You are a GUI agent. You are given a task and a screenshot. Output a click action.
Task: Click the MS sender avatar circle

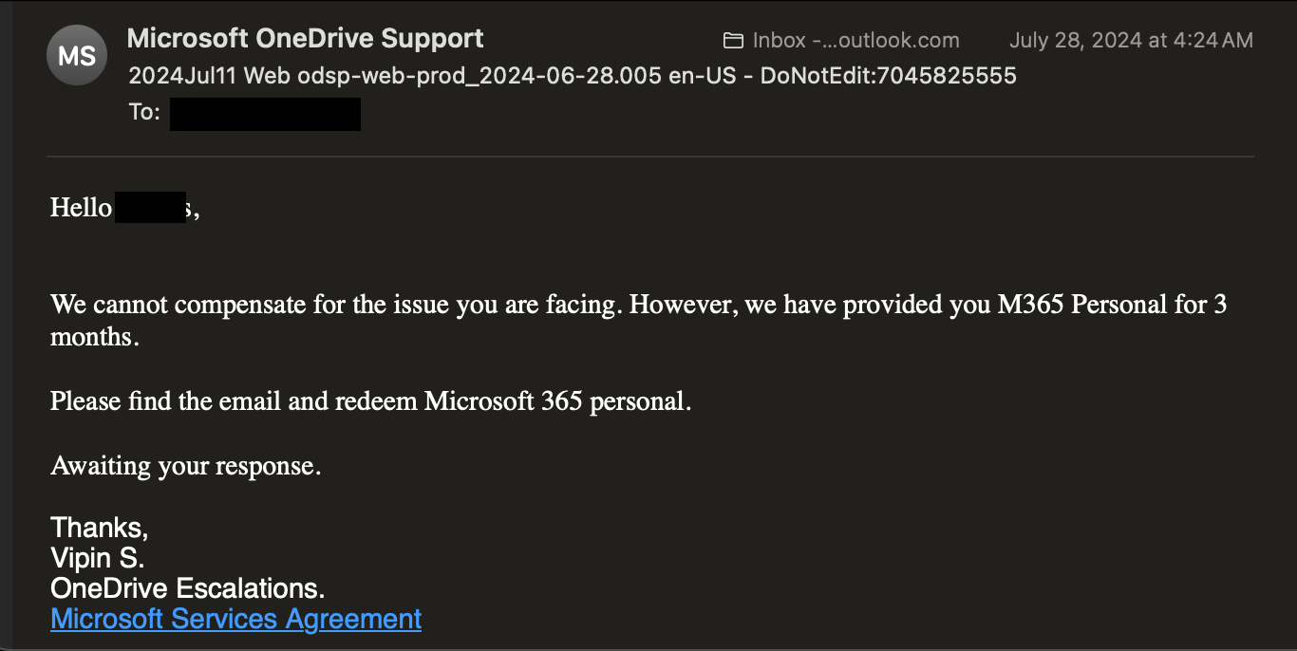tap(77, 55)
